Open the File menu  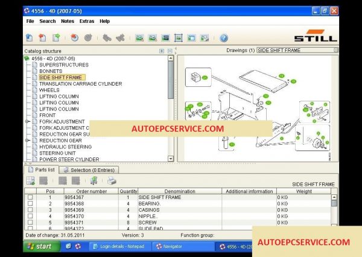coord(30,21)
